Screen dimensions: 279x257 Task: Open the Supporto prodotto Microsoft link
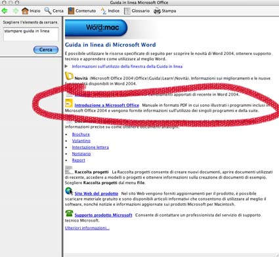(103, 215)
